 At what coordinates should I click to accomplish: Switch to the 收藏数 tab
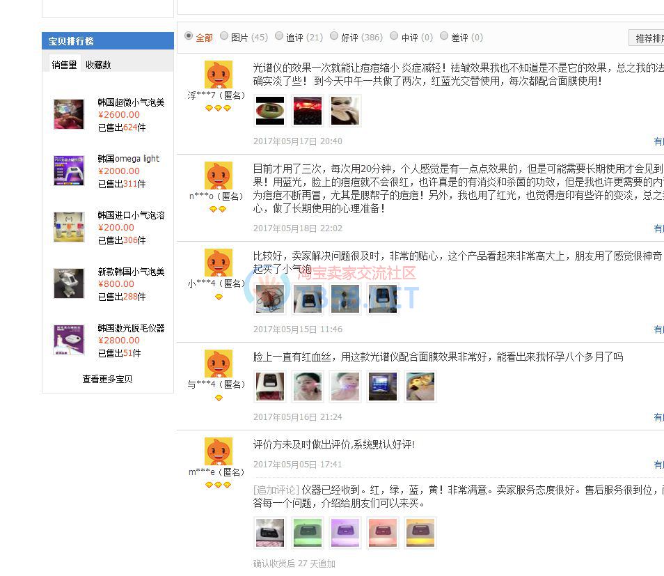pyautogui.click(x=98, y=65)
